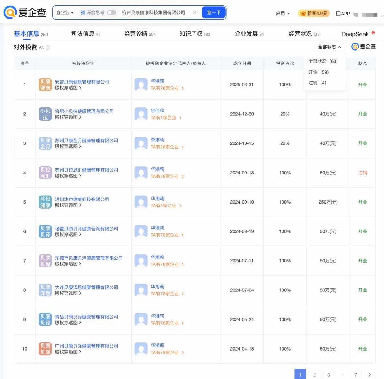Click the 贝拉恩汇 logo icon in row 4
The width and height of the screenshot is (384, 379).
click(x=45, y=173)
